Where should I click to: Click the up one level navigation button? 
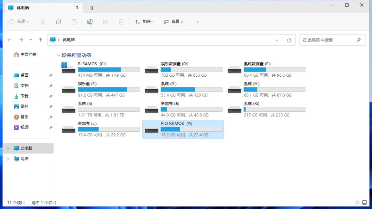[40, 40]
